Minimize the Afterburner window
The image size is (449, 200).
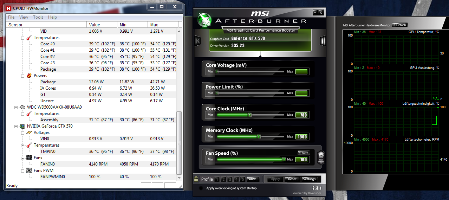pyautogui.click(x=315, y=13)
